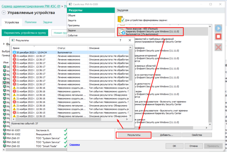Screen dimensions: 227x156
Task: Open the Справка link
Action: (75, 145)
